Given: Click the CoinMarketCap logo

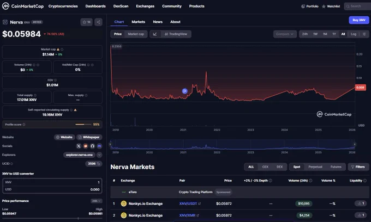Looking at the screenshot, I should tap(23, 6).
